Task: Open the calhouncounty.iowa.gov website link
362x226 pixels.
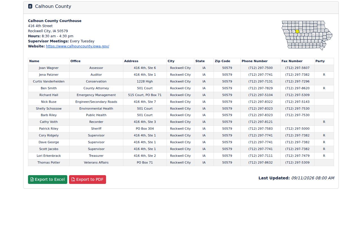Action: [77, 46]
